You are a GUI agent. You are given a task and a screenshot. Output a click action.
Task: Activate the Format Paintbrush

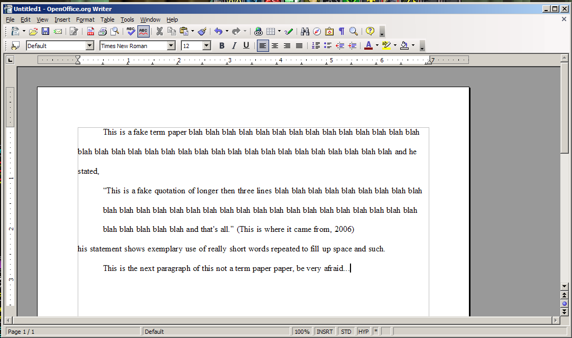point(202,32)
